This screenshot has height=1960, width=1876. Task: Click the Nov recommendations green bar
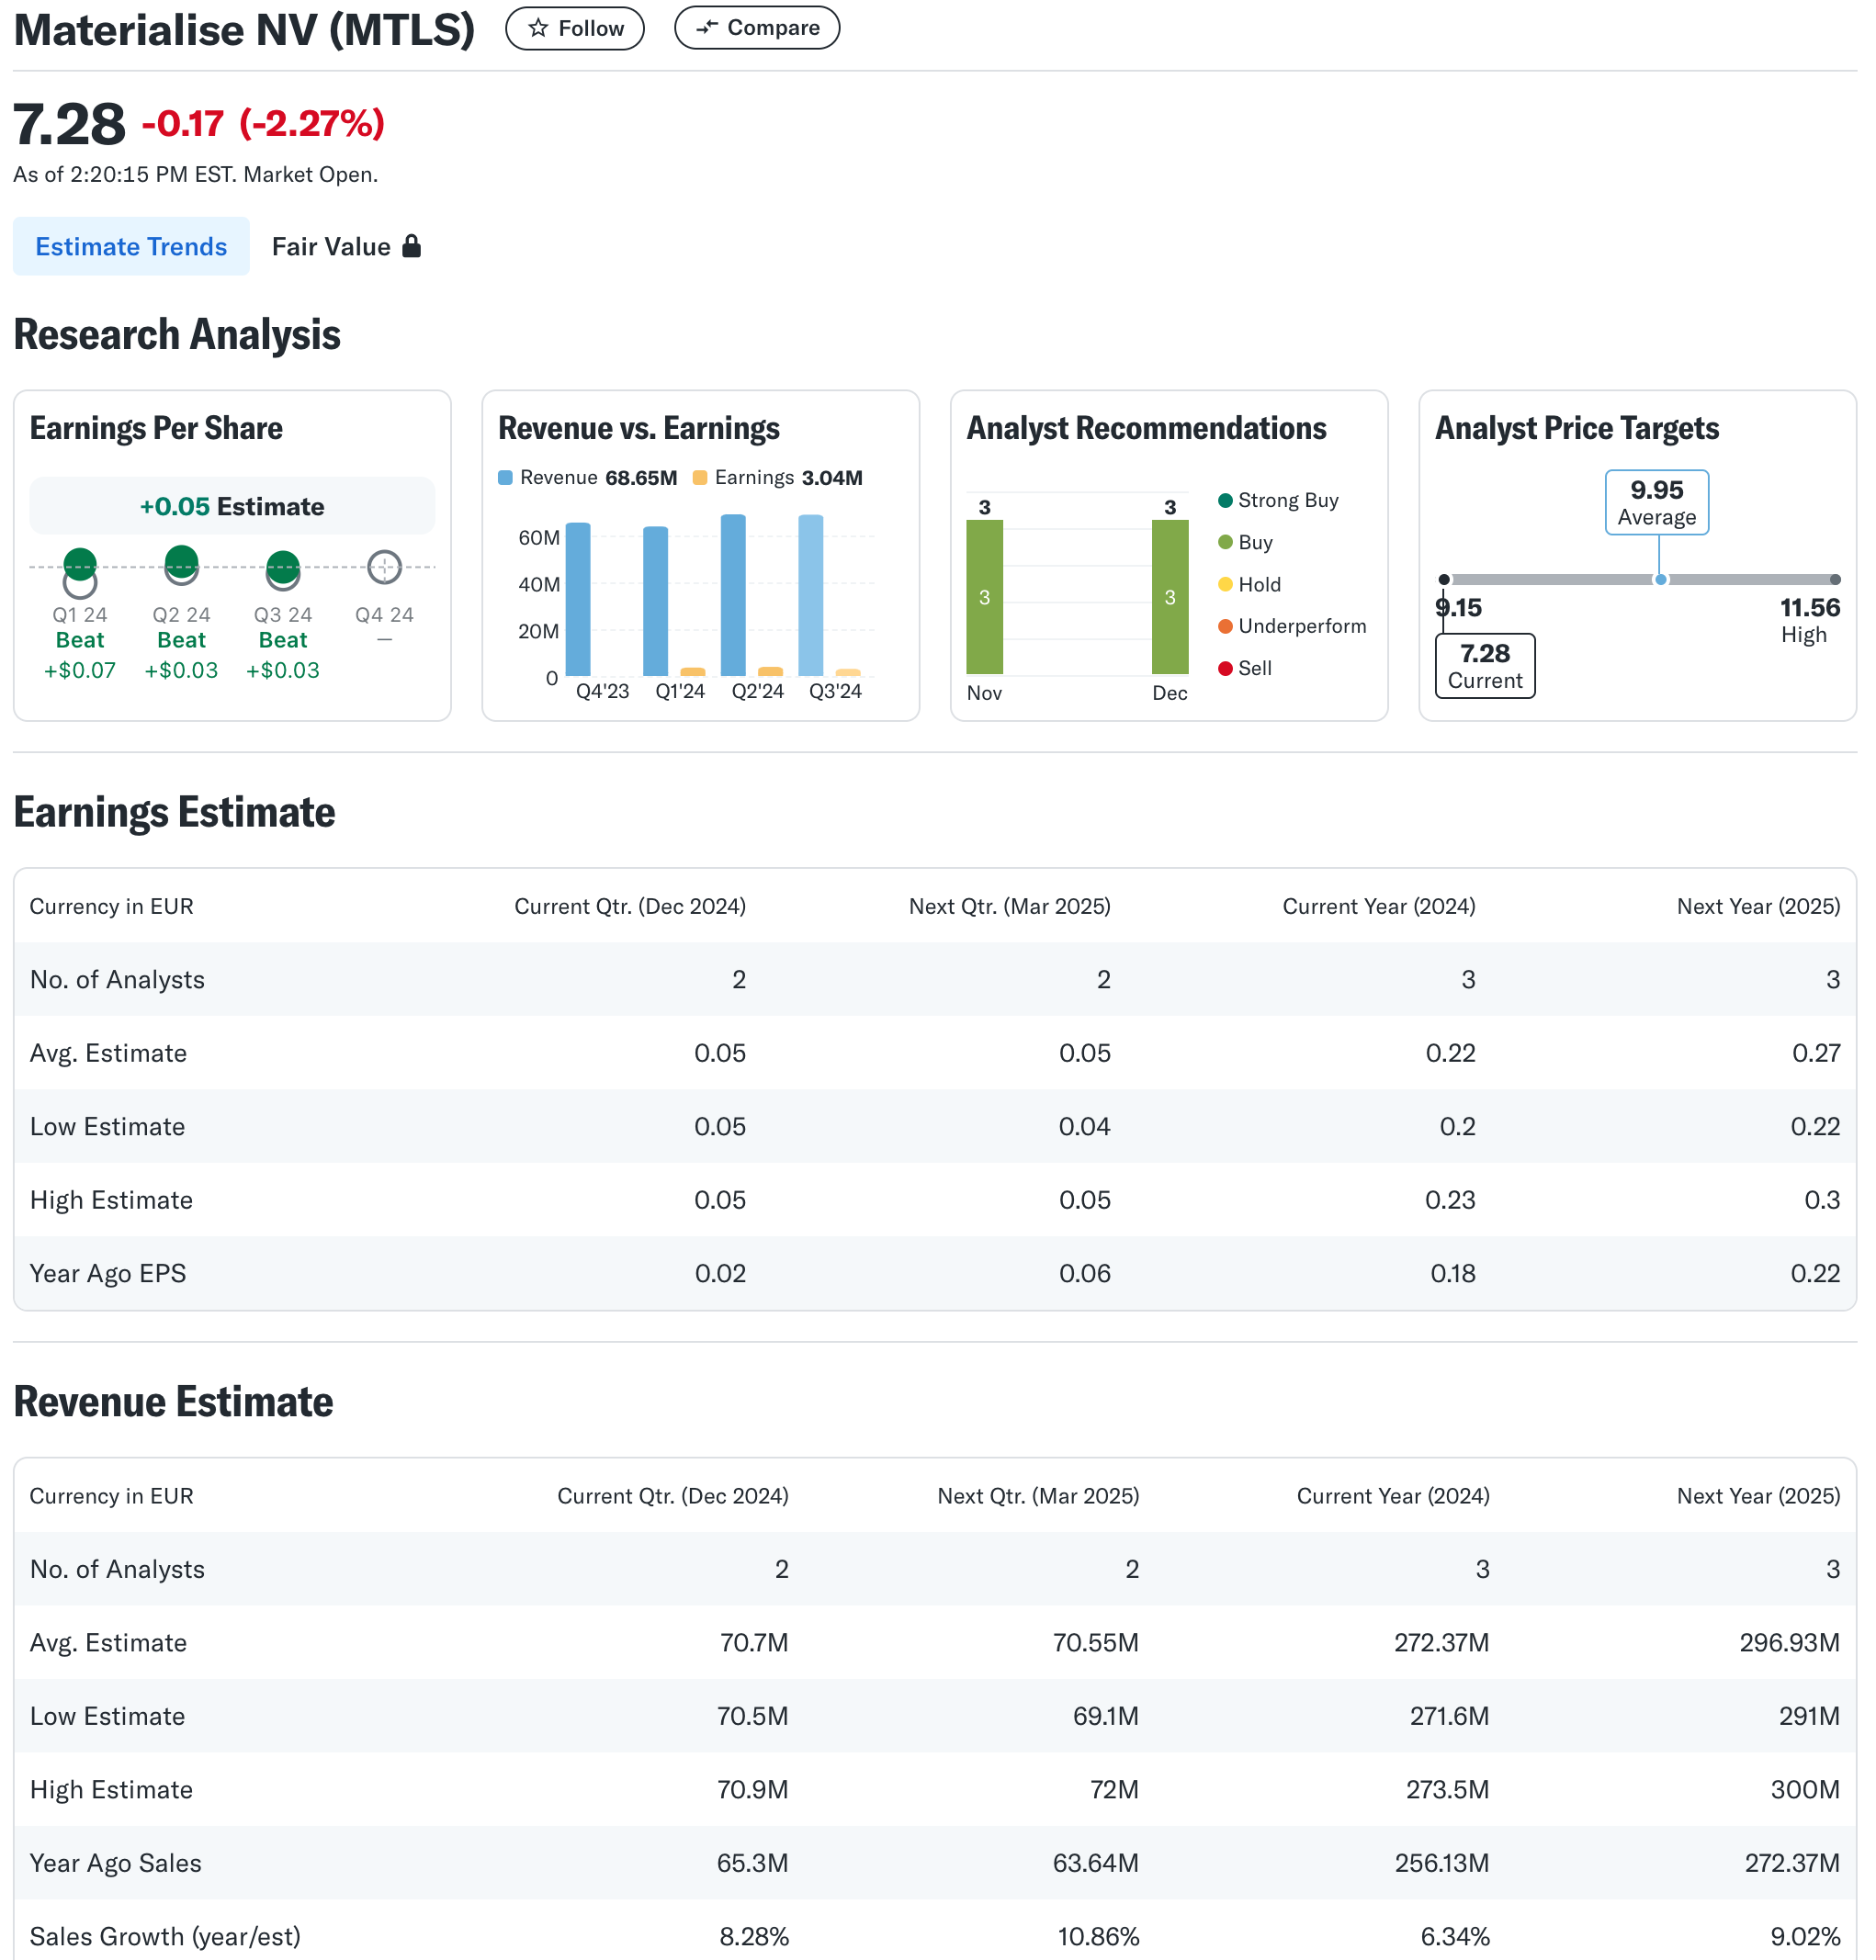pos(984,597)
